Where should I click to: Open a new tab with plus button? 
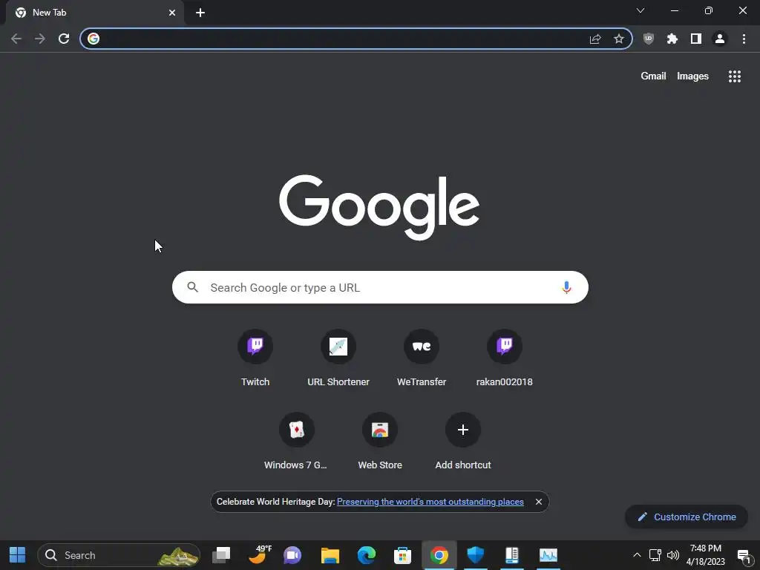(200, 13)
